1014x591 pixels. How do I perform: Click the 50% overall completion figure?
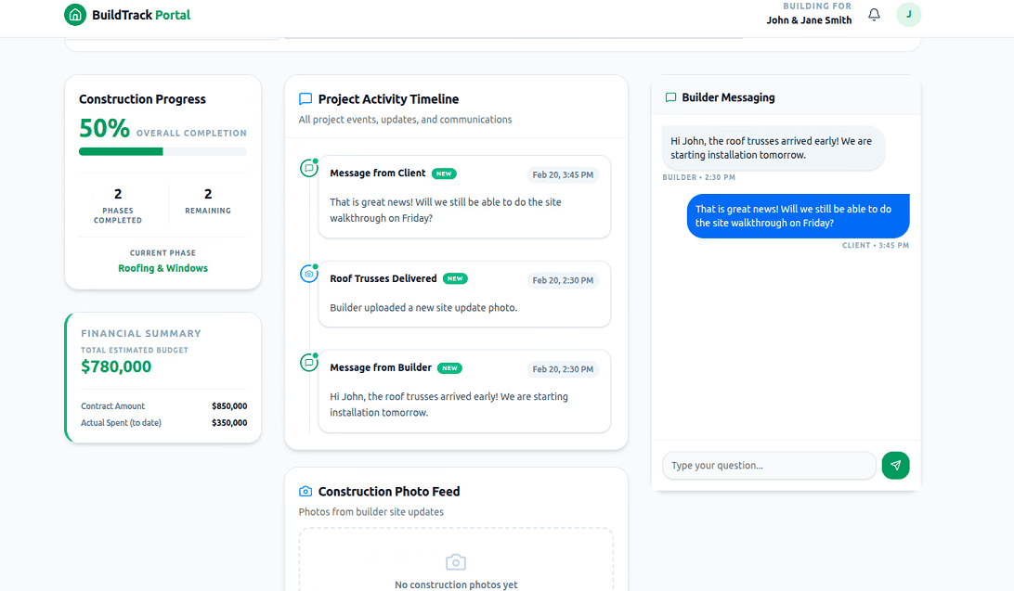pyautogui.click(x=104, y=128)
